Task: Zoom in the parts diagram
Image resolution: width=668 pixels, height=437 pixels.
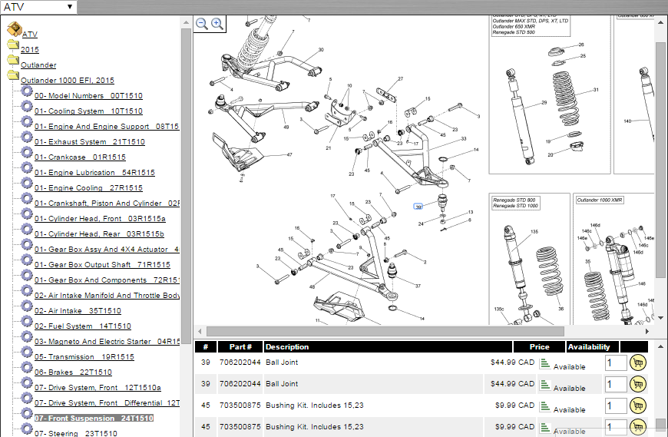Action: pyautogui.click(x=217, y=24)
